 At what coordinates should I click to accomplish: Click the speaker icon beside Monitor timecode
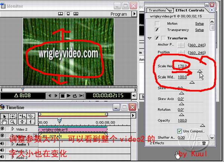(x=134, y=96)
